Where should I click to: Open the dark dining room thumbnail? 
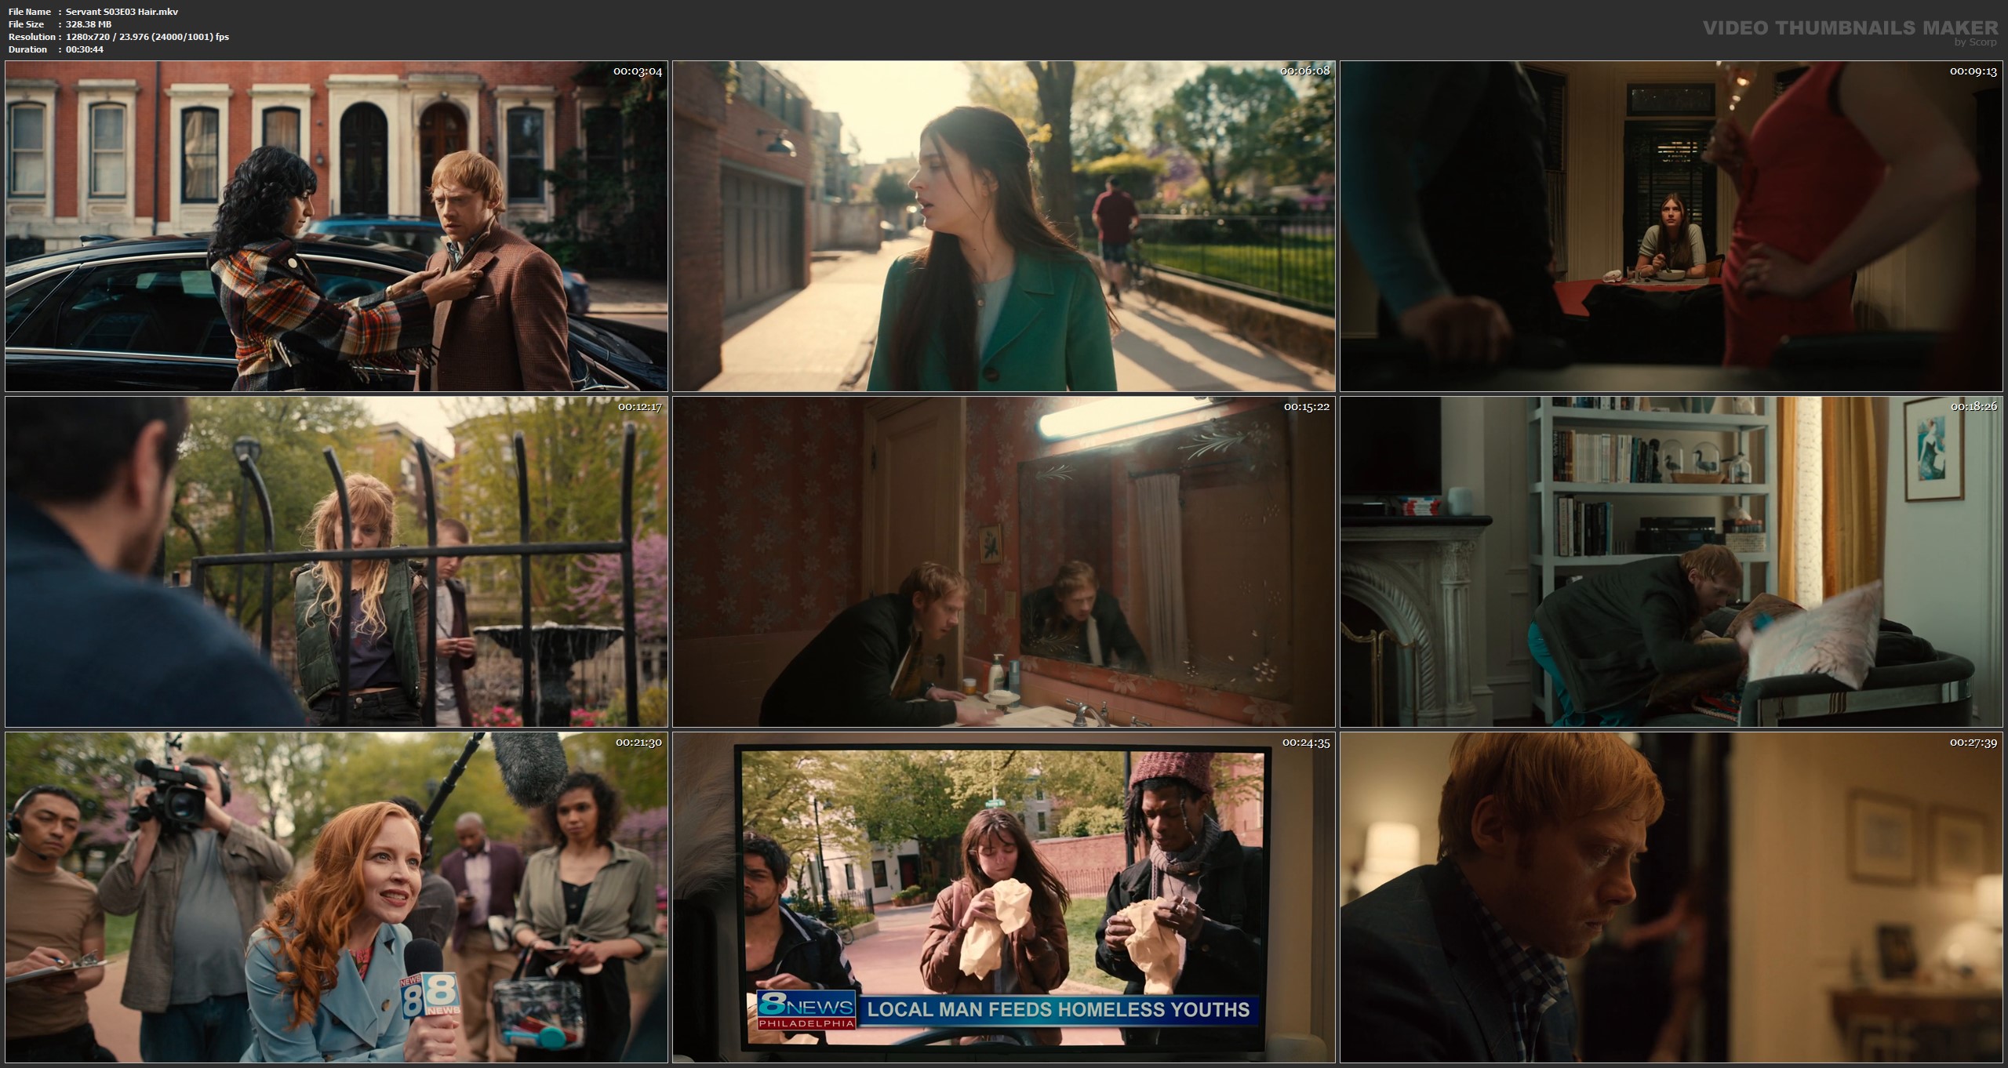tap(1672, 226)
